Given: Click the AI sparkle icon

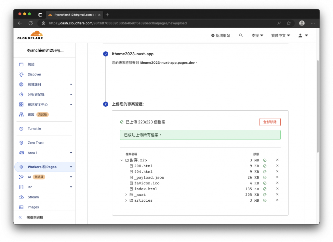Looking at the screenshot, I should [x=21, y=177].
